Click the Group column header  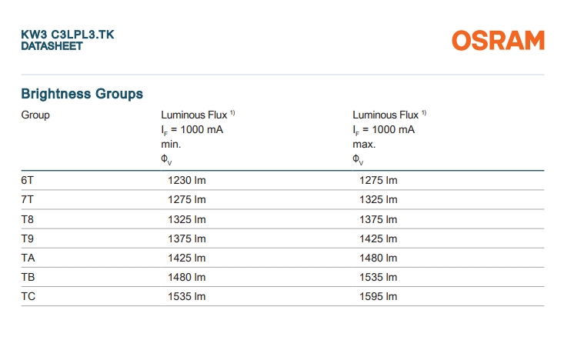pyautogui.click(x=35, y=115)
